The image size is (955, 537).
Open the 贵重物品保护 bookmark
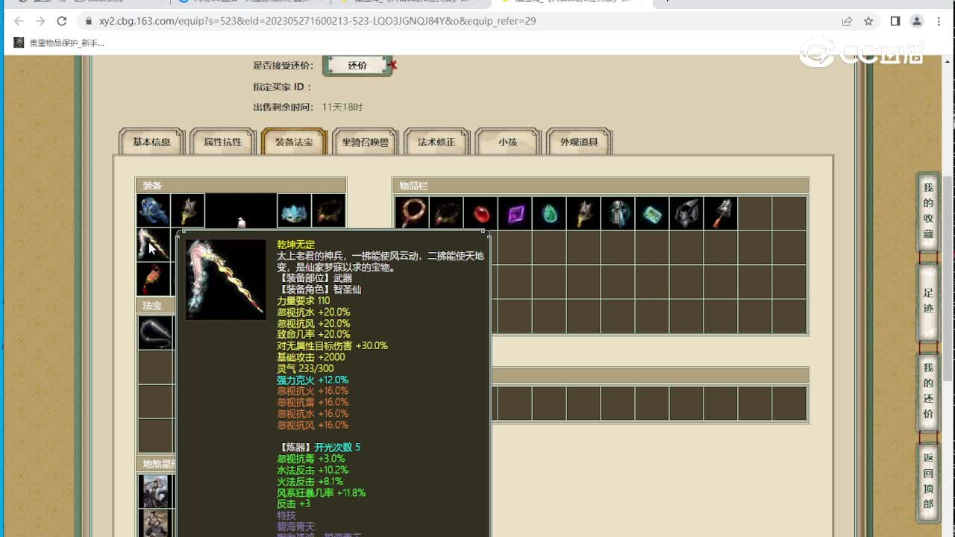click(59, 43)
